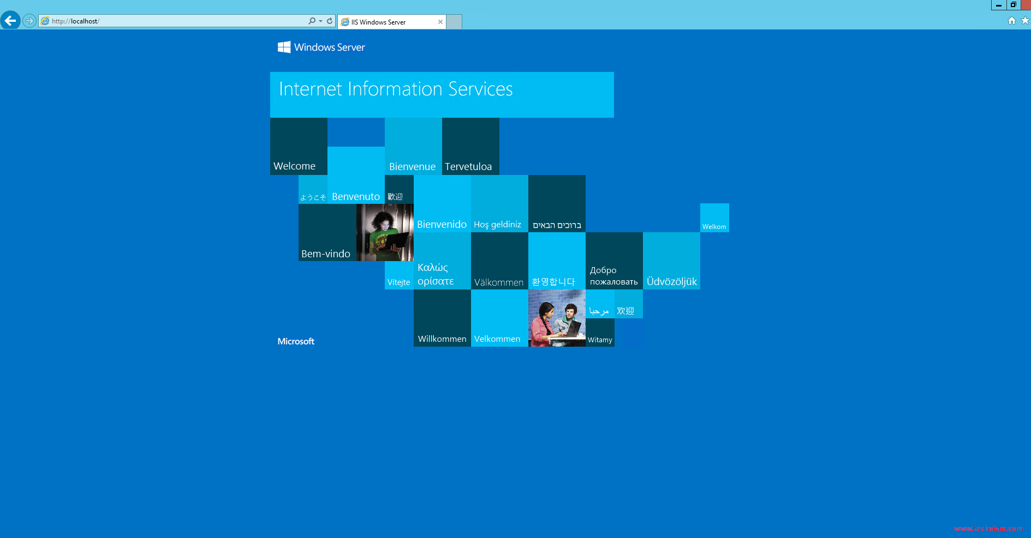Screen dimensions: 1031x538
Task: Click the Bem-vindo tile
Action: (x=327, y=232)
